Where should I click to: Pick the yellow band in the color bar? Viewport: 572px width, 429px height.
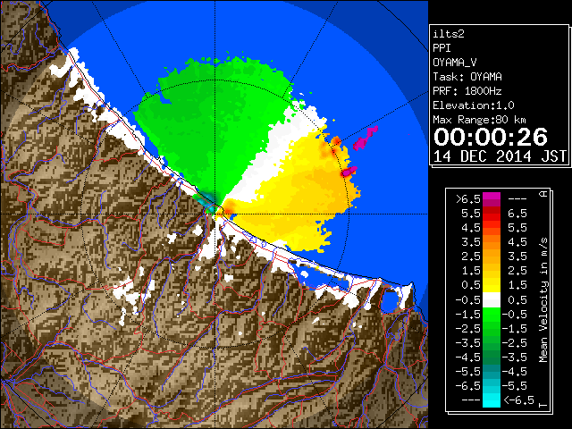coord(492,285)
